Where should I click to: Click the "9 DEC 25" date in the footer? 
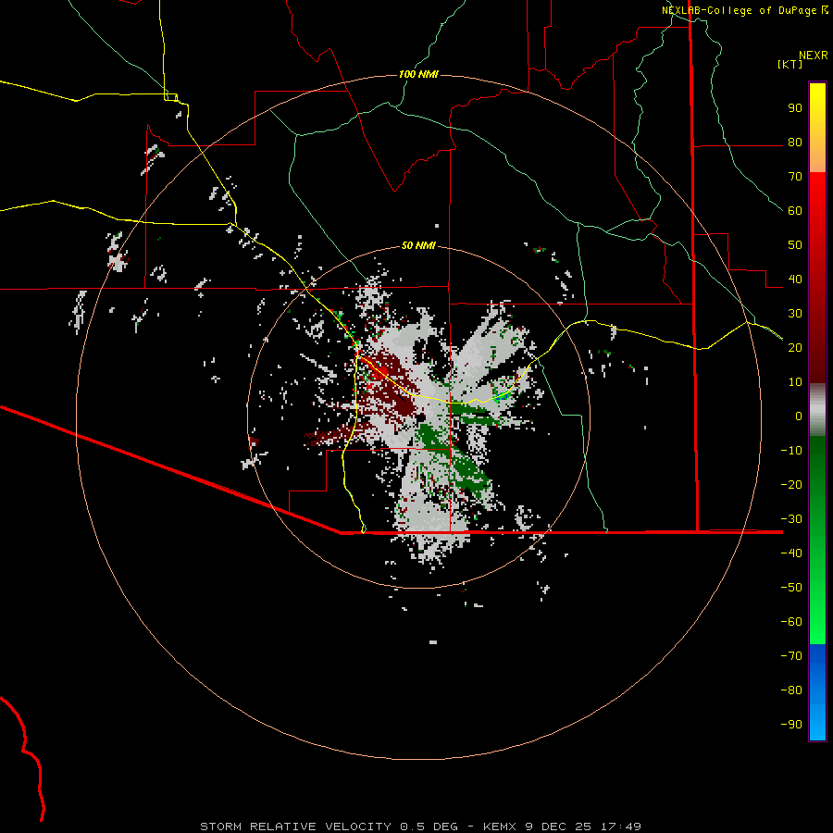click(x=557, y=827)
